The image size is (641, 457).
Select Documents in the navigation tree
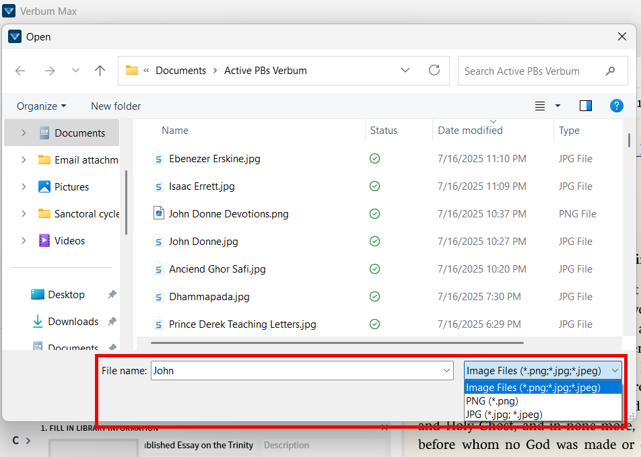coord(62,133)
